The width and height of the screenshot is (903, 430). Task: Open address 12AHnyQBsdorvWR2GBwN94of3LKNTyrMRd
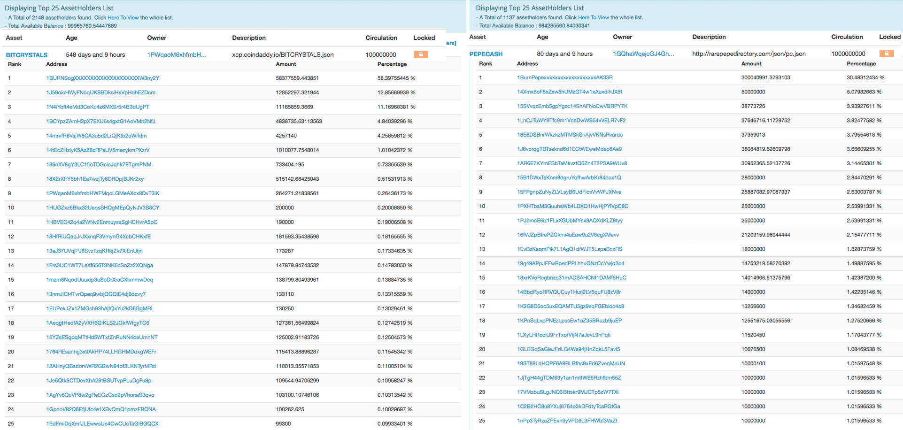pos(101,366)
